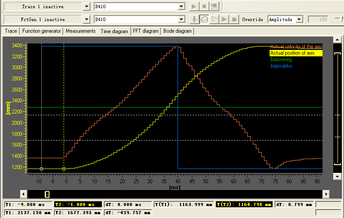Click the override slider handle
This screenshot has height=218, width=344.
coord(341,19)
